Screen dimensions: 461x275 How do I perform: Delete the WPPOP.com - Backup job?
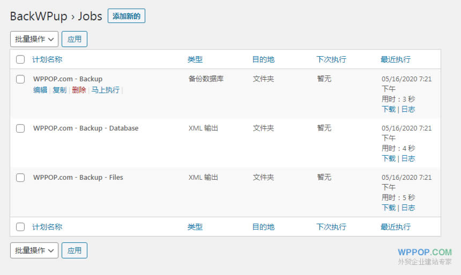[x=79, y=90]
